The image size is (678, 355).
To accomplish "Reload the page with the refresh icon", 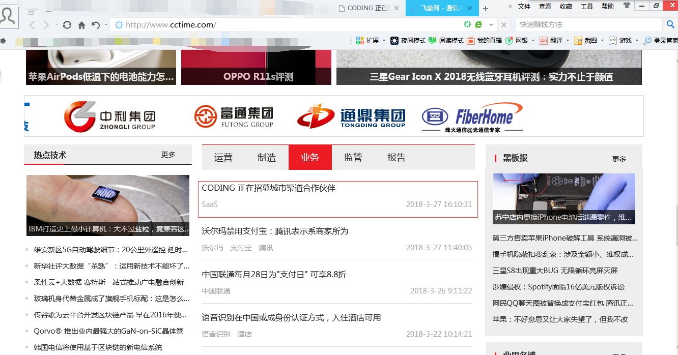I will click(67, 25).
